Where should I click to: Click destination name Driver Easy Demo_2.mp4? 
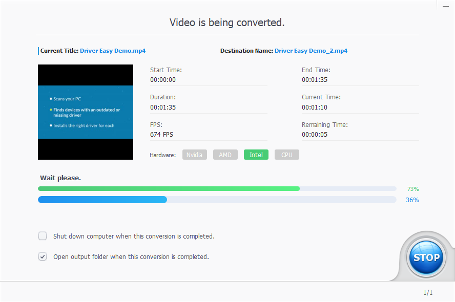click(311, 51)
